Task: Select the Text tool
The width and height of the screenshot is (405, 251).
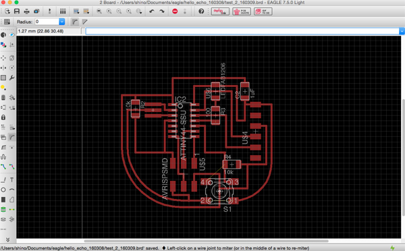Action: tap(12, 179)
